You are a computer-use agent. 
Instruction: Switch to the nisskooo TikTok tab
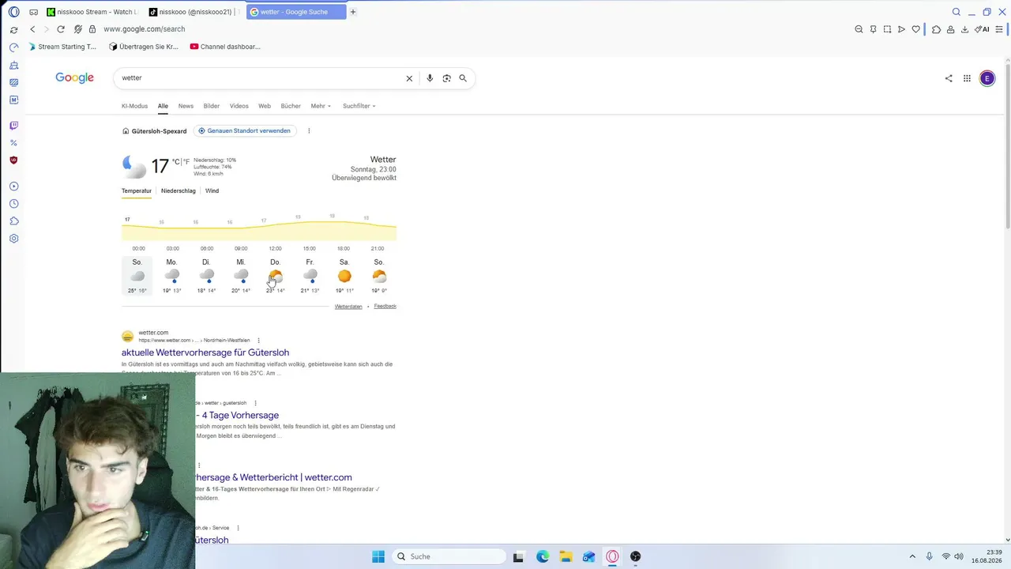[194, 12]
